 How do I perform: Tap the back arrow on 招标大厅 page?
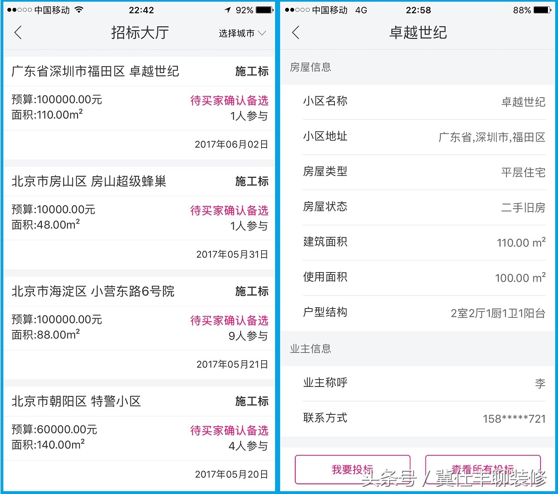(x=18, y=32)
